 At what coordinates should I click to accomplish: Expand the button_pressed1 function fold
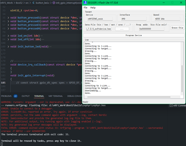pos(8,18)
